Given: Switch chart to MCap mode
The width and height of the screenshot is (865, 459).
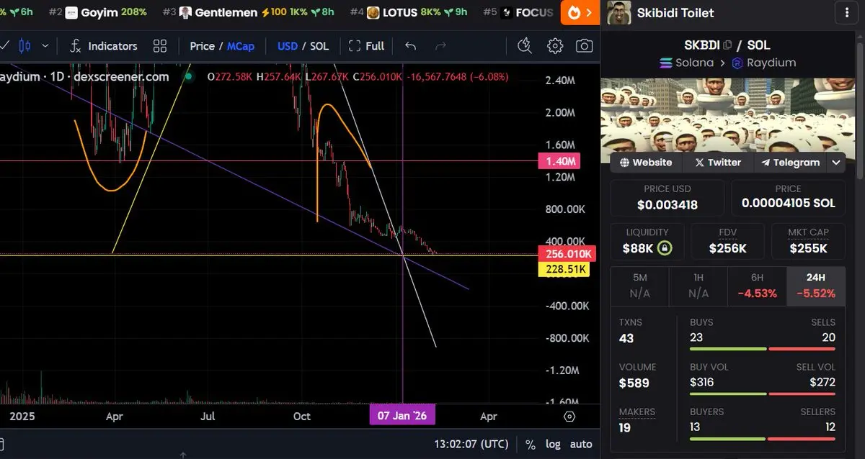Looking at the screenshot, I should pyautogui.click(x=241, y=46).
